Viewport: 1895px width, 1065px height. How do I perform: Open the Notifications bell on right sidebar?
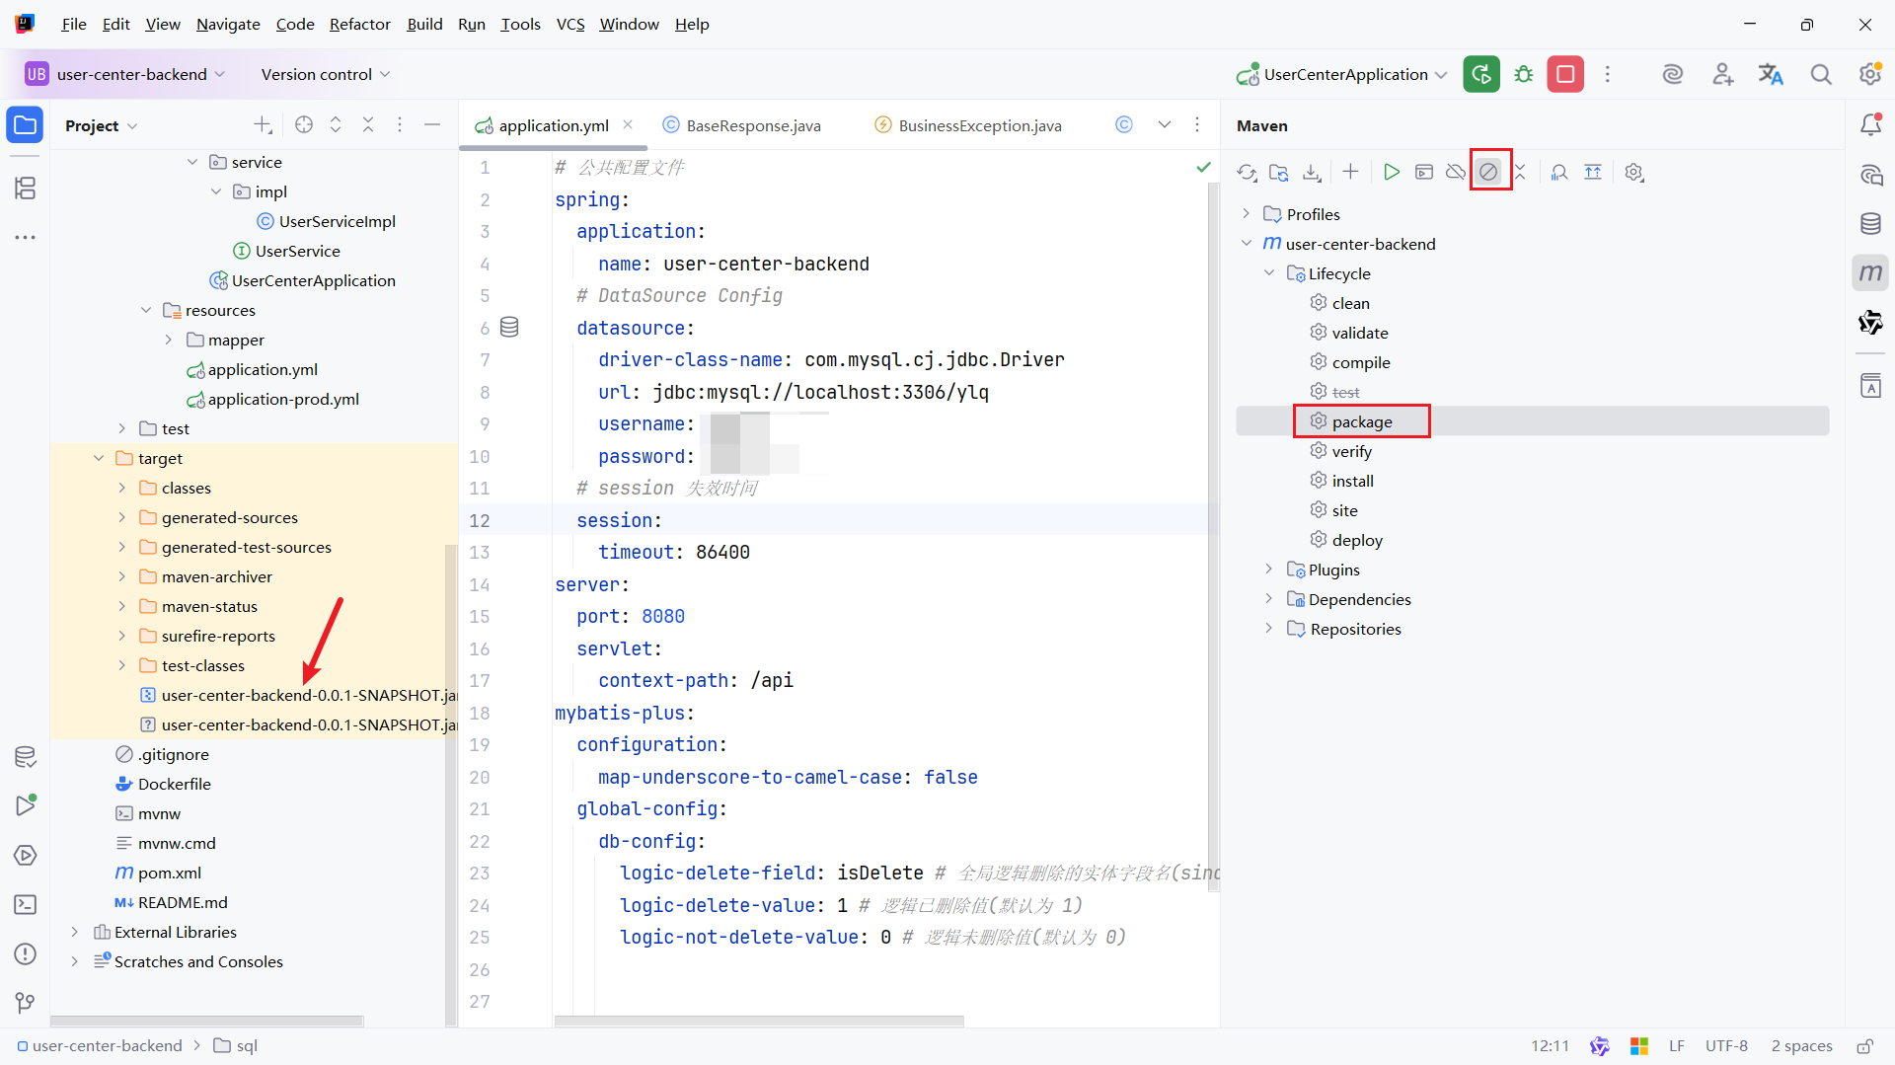click(1870, 125)
